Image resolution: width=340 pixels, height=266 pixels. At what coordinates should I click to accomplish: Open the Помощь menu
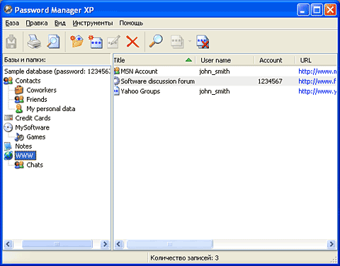tap(131, 23)
